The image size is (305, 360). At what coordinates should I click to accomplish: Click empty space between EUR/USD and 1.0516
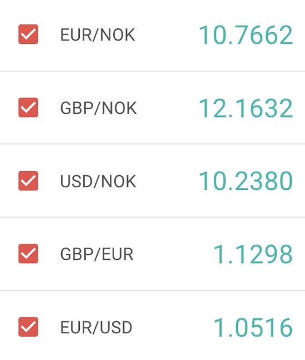click(x=172, y=327)
